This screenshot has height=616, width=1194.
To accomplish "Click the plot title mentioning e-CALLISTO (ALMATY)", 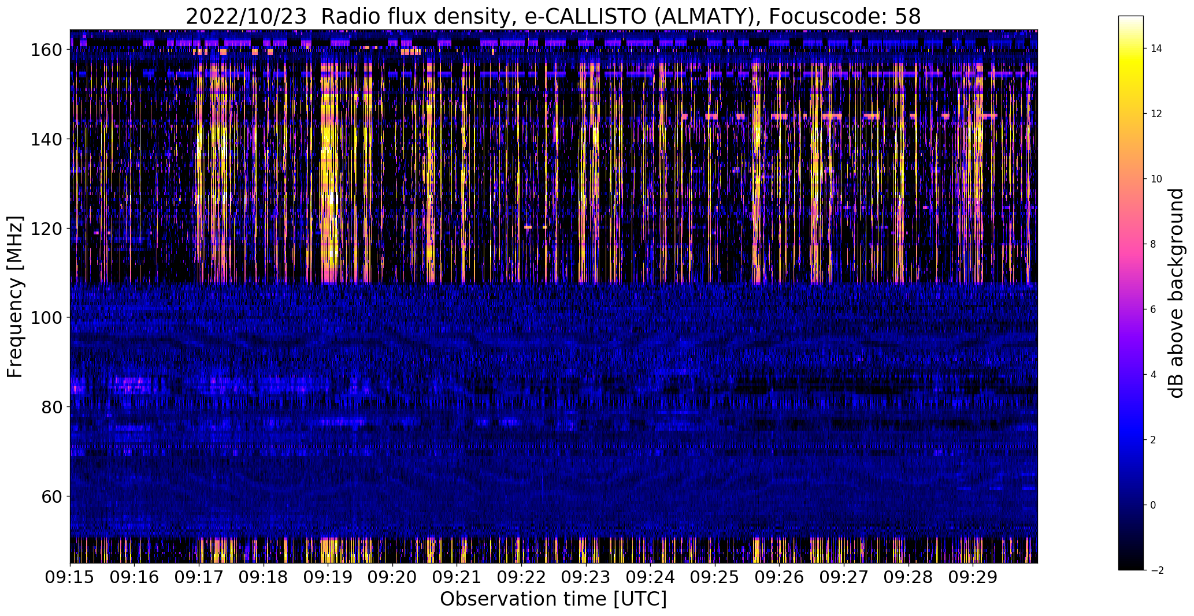I will pos(553,16).
